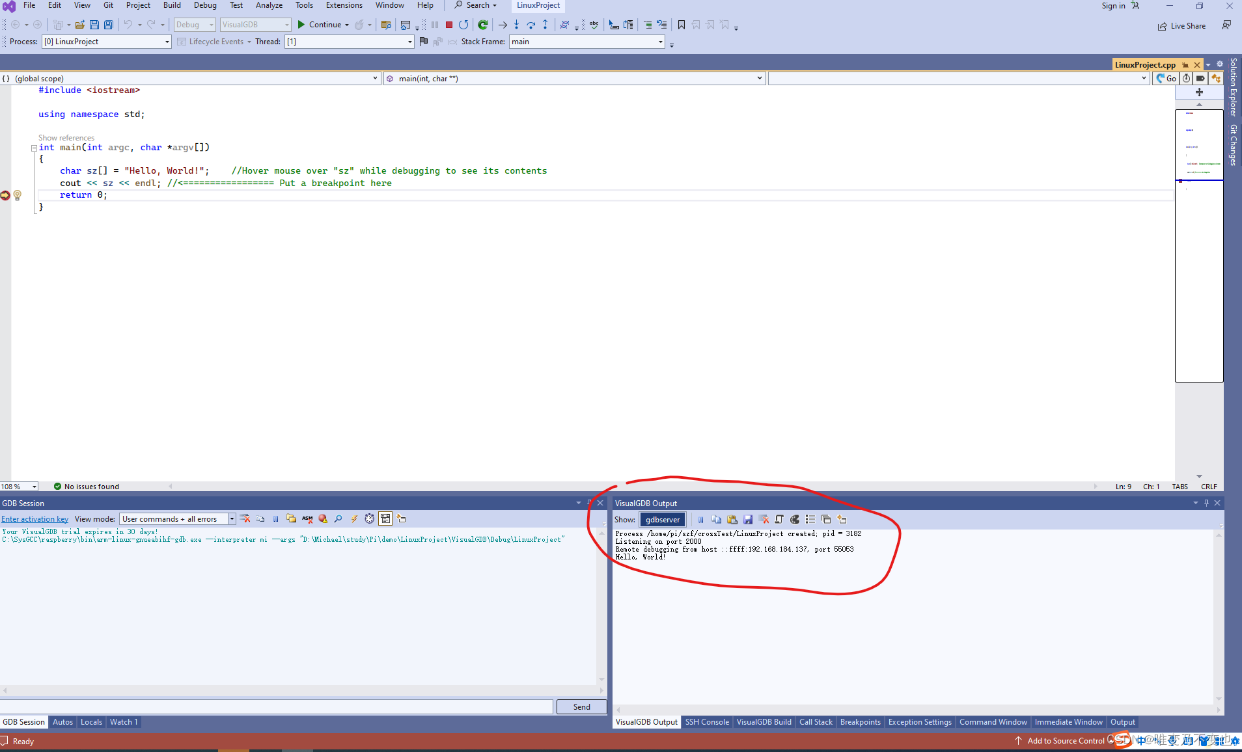The width and height of the screenshot is (1242, 752).
Task: Click the Save All icon
Action: [x=109, y=25]
